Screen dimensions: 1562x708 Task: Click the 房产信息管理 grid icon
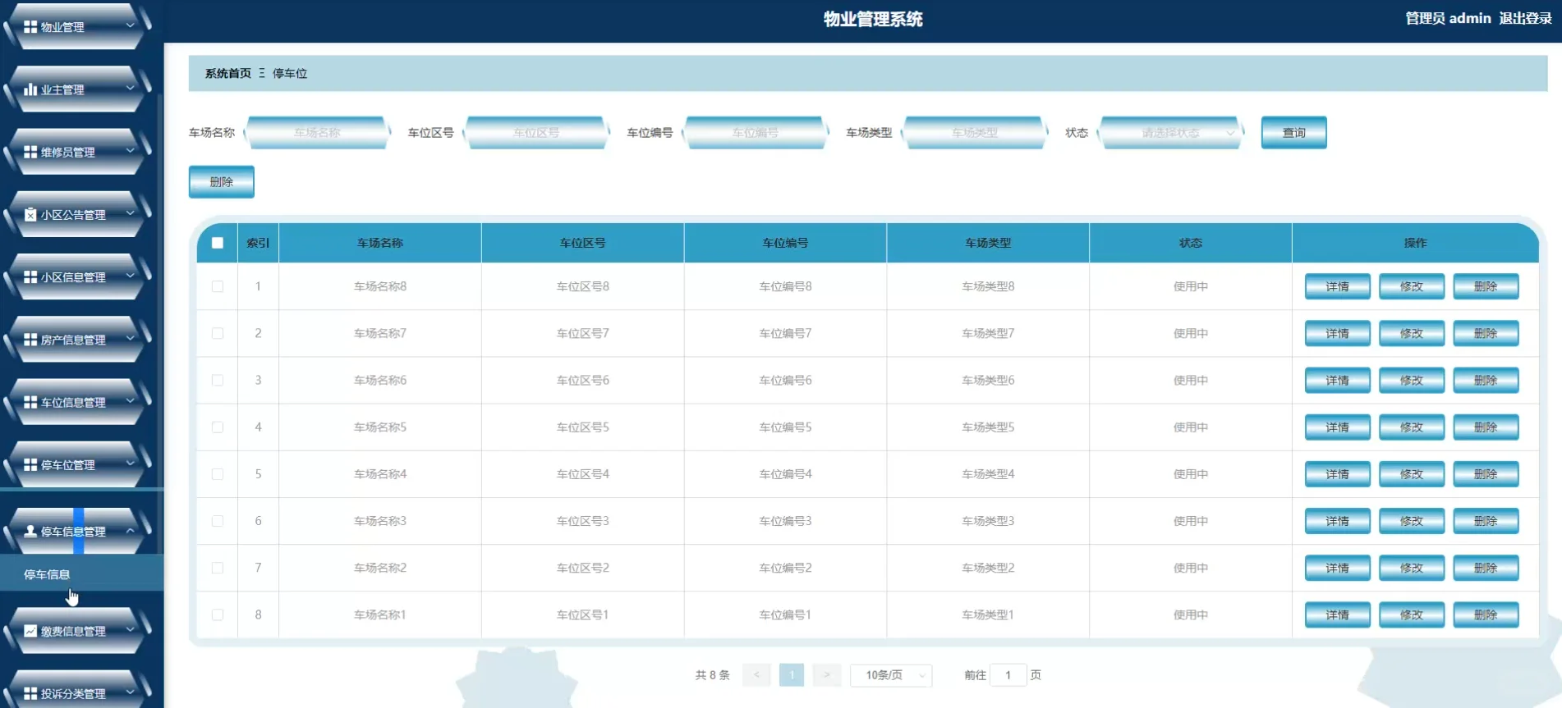click(30, 340)
